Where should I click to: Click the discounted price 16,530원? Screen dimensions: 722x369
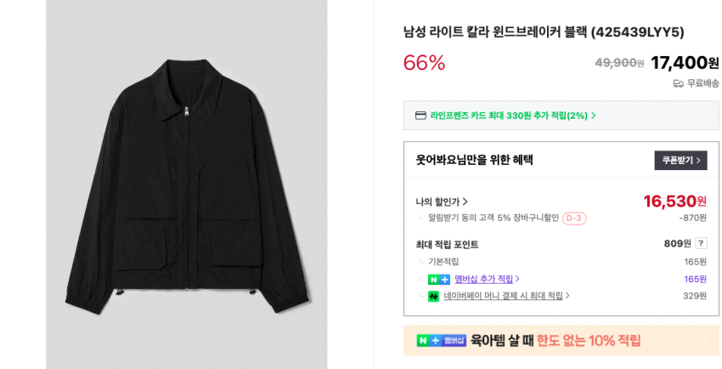[674, 202]
